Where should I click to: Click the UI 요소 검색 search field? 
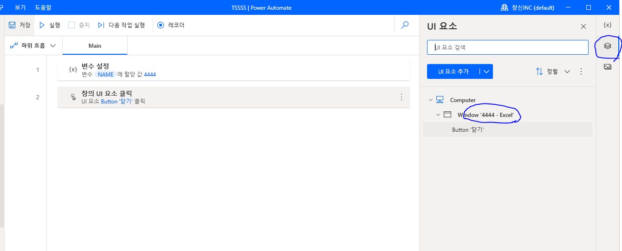tap(508, 47)
